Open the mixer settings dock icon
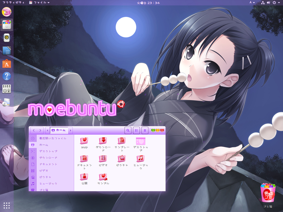 pos(7,89)
